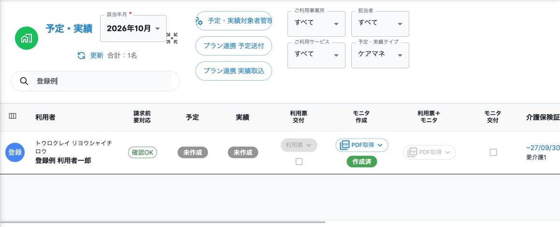Click the blue 登録 avatar circle
560x227 pixels.
[x=15, y=153]
